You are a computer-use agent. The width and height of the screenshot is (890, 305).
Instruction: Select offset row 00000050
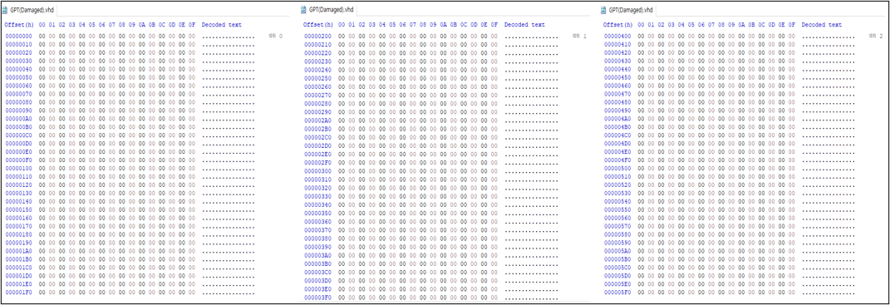point(19,77)
